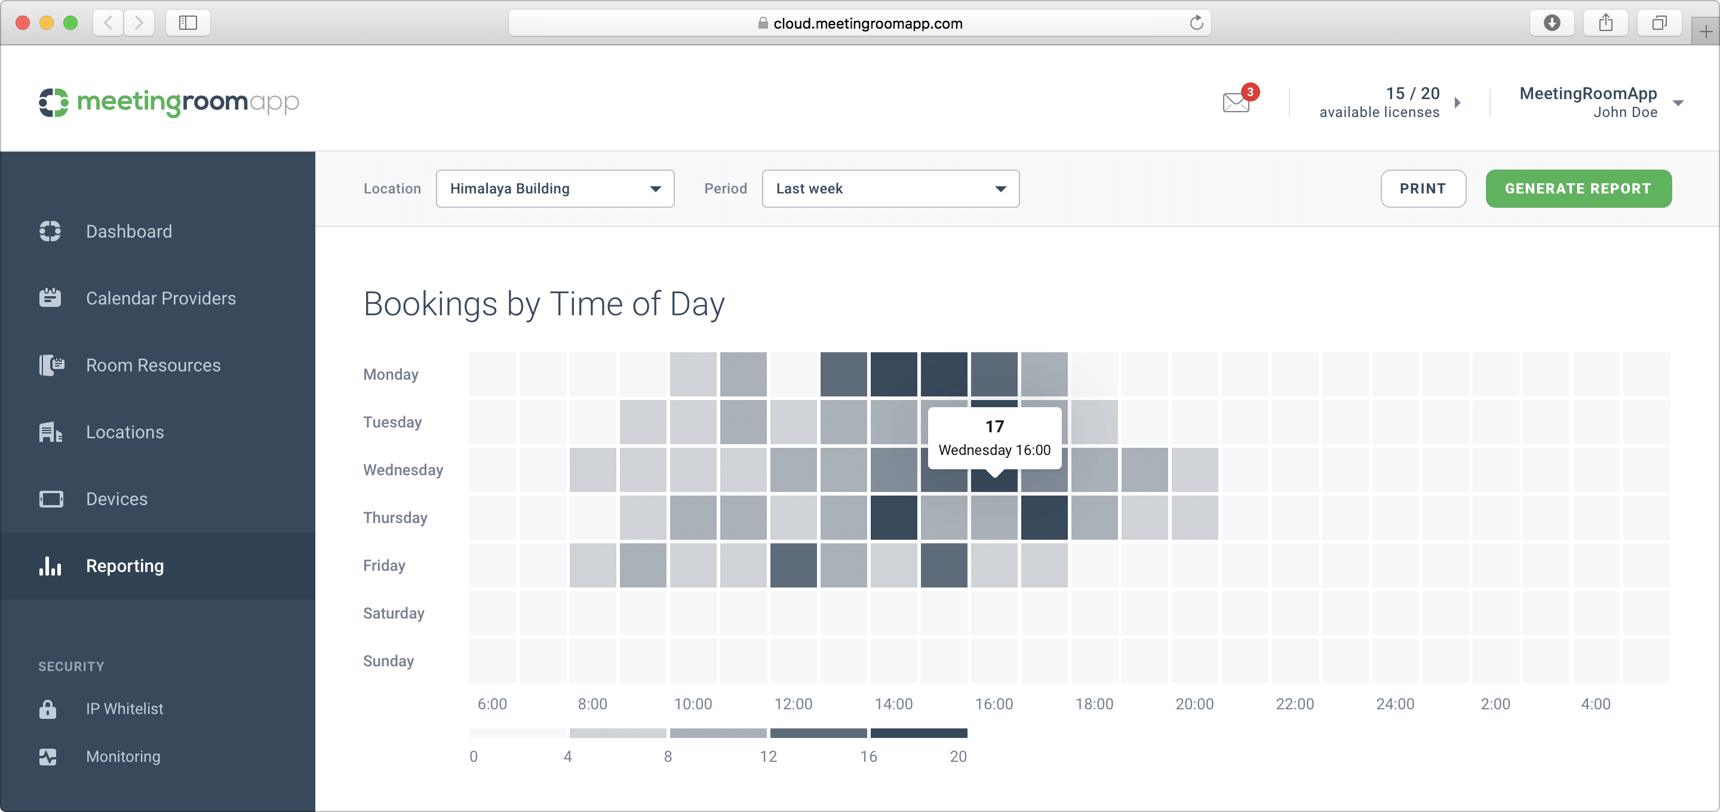The height and width of the screenshot is (812, 1720).
Task: Click the MeetingRoomApp John Doe account name
Action: 1588,102
